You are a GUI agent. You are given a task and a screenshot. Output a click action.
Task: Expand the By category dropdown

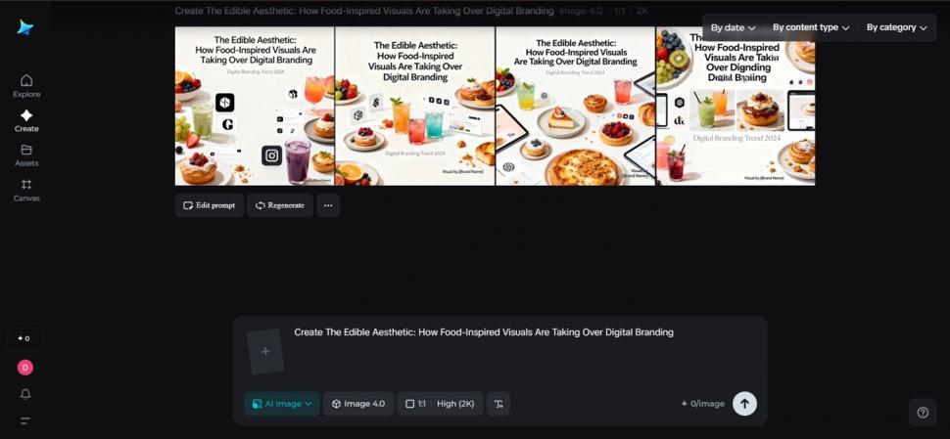click(897, 27)
